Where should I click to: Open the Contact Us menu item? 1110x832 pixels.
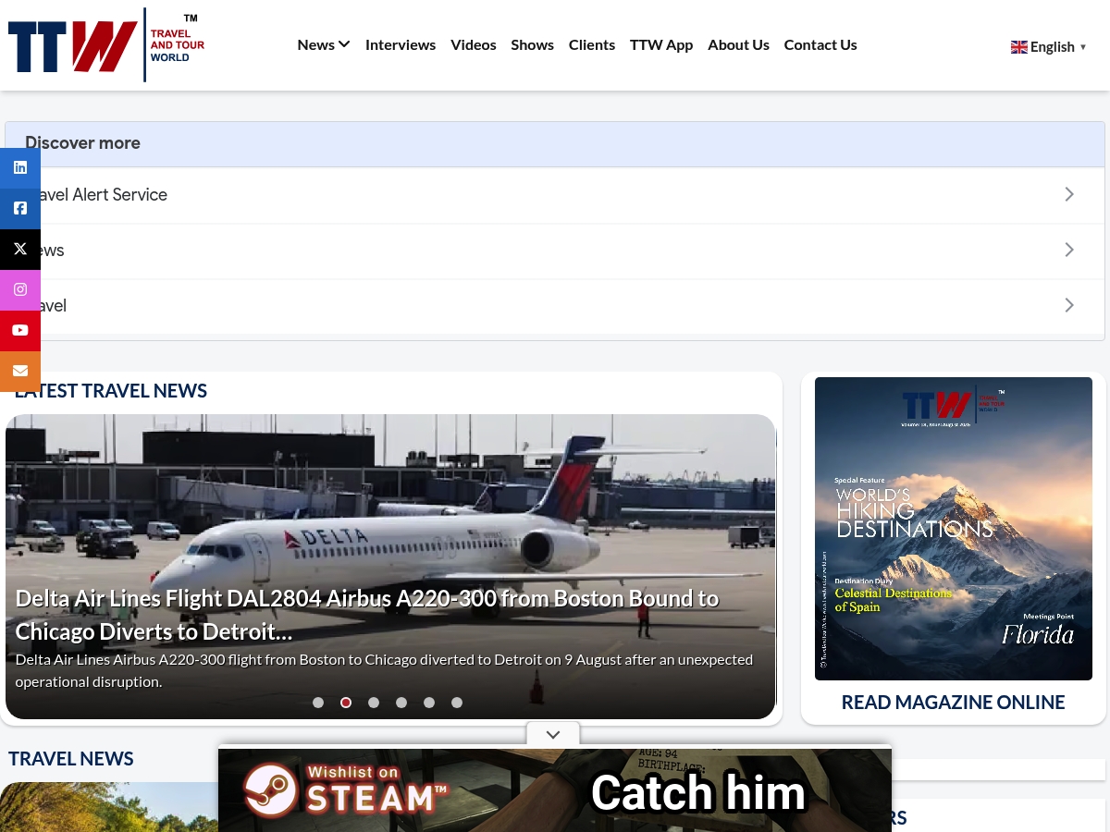tap(820, 44)
